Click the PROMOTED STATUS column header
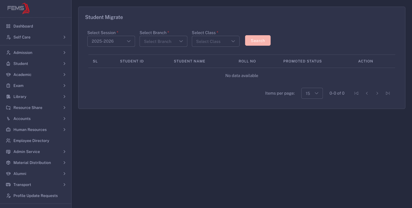Viewport: 412px width, 208px height. tap(302, 61)
